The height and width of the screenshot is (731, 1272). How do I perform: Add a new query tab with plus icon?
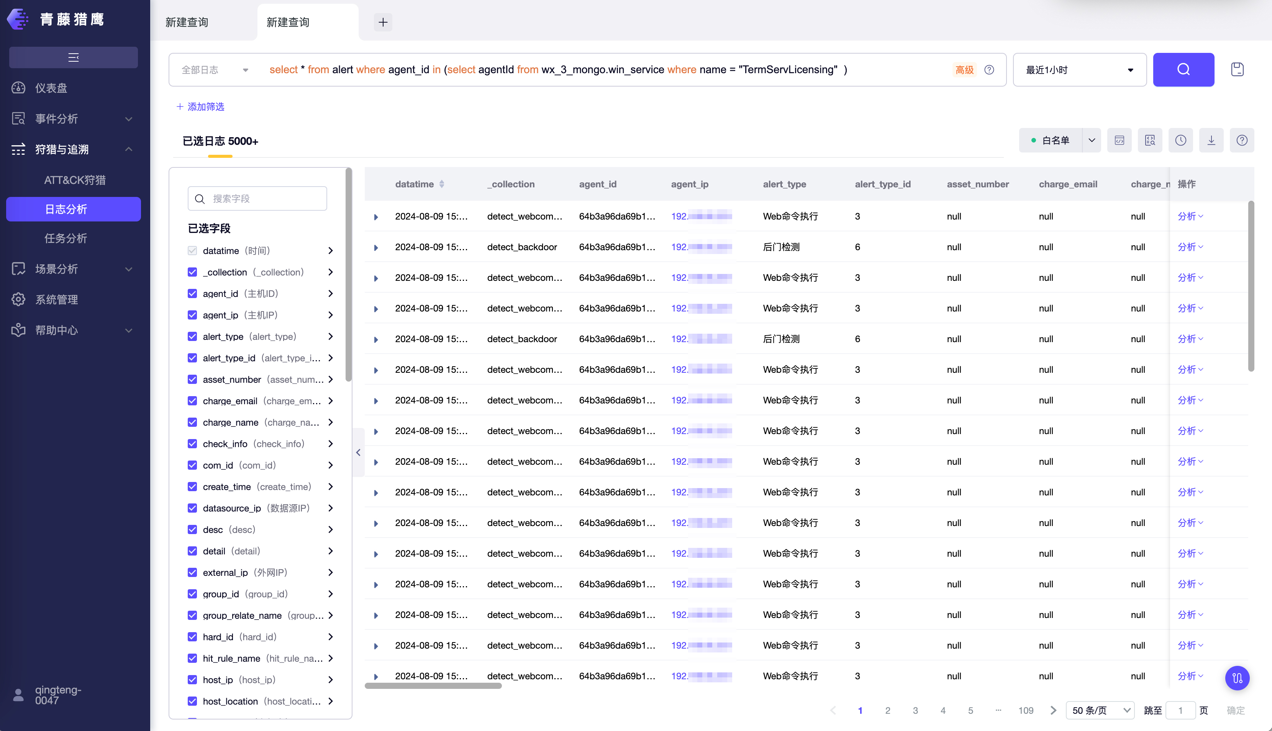pyautogui.click(x=383, y=22)
